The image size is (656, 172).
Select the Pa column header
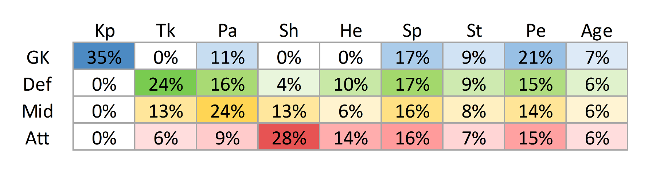pos(227,30)
